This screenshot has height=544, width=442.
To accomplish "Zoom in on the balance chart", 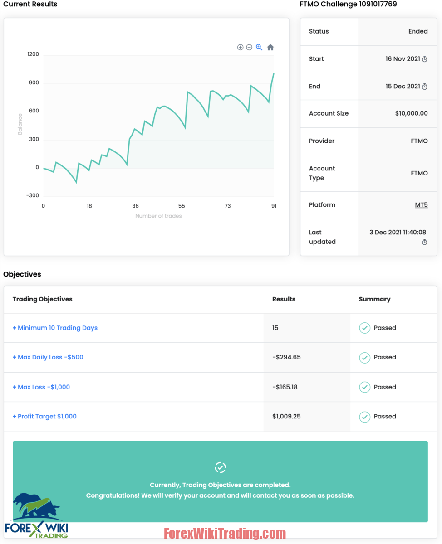I will tap(240, 47).
